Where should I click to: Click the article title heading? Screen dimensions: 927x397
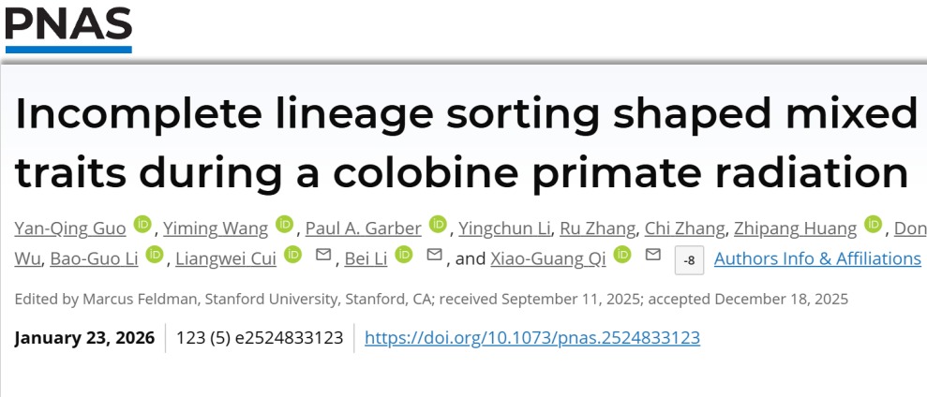point(464,143)
